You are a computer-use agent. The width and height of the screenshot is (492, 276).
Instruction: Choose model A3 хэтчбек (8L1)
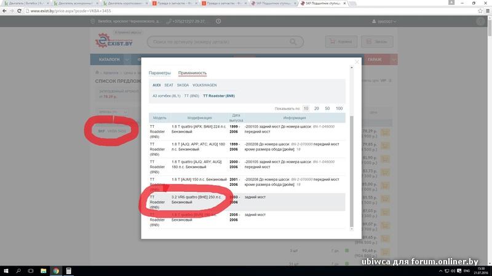pyautogui.click(x=166, y=96)
